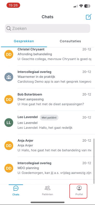
Task: Click the Zoeken search input field
Action: pos(47,28)
